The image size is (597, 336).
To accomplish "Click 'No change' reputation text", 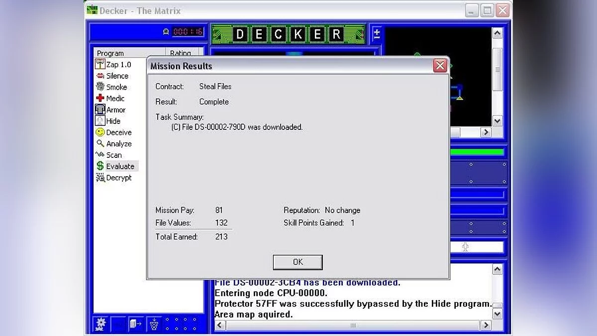I will [x=342, y=210].
